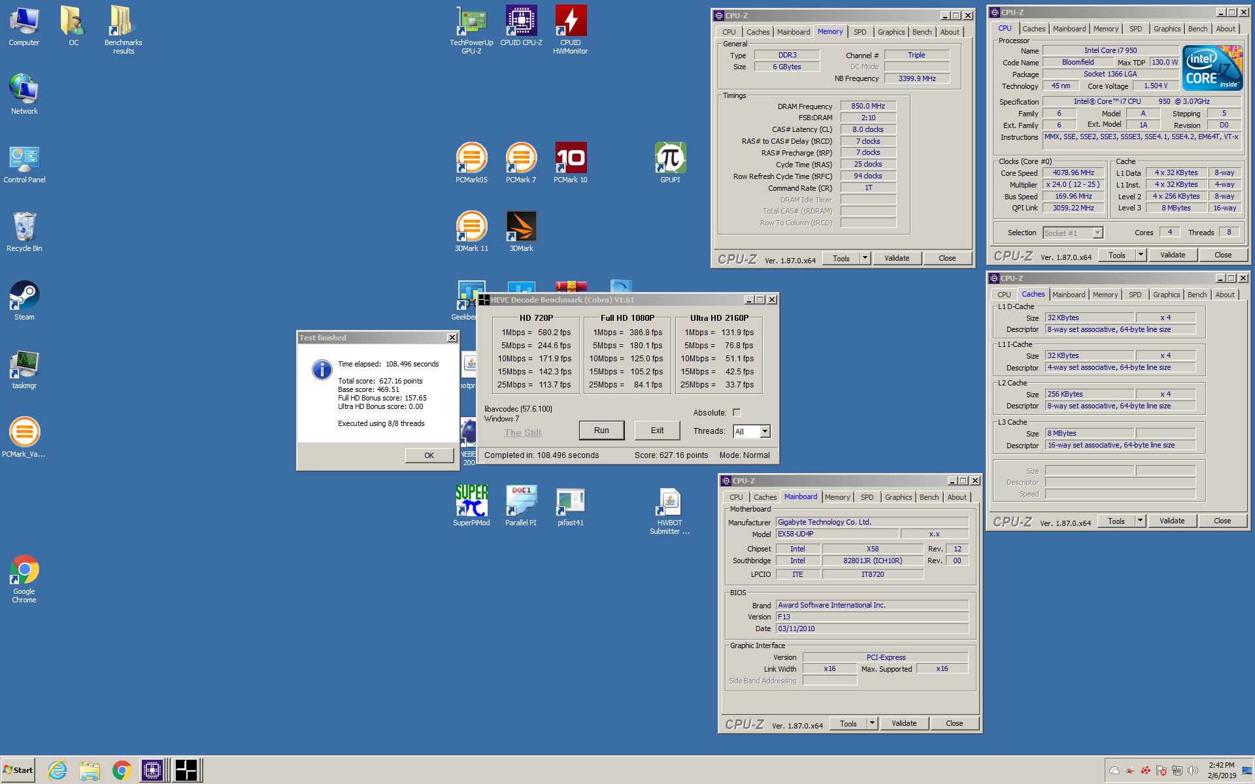Click the Tools button in Caches CPU-Z window

pyautogui.click(x=1116, y=521)
